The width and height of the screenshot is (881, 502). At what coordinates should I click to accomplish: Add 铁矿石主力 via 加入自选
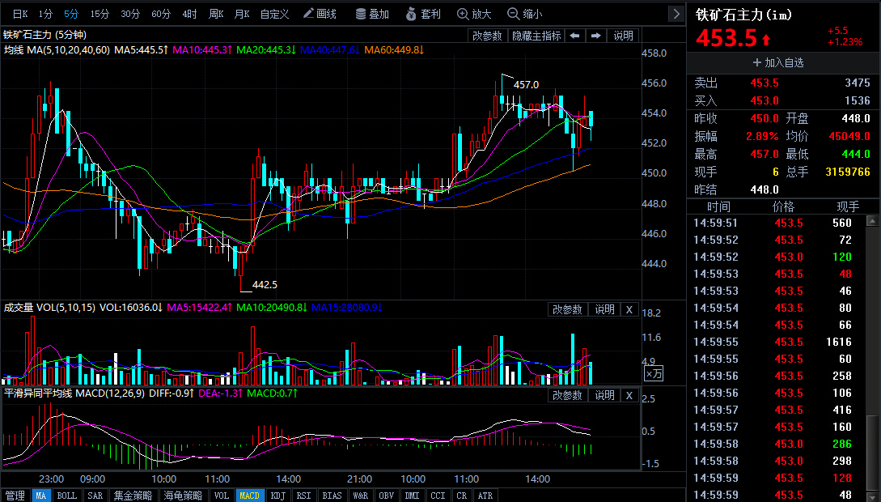778,63
